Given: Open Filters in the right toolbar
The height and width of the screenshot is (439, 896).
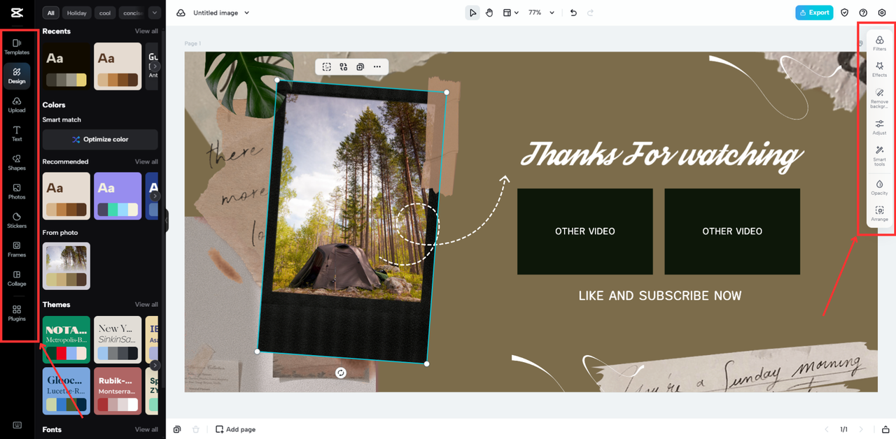Looking at the screenshot, I should click(x=879, y=43).
